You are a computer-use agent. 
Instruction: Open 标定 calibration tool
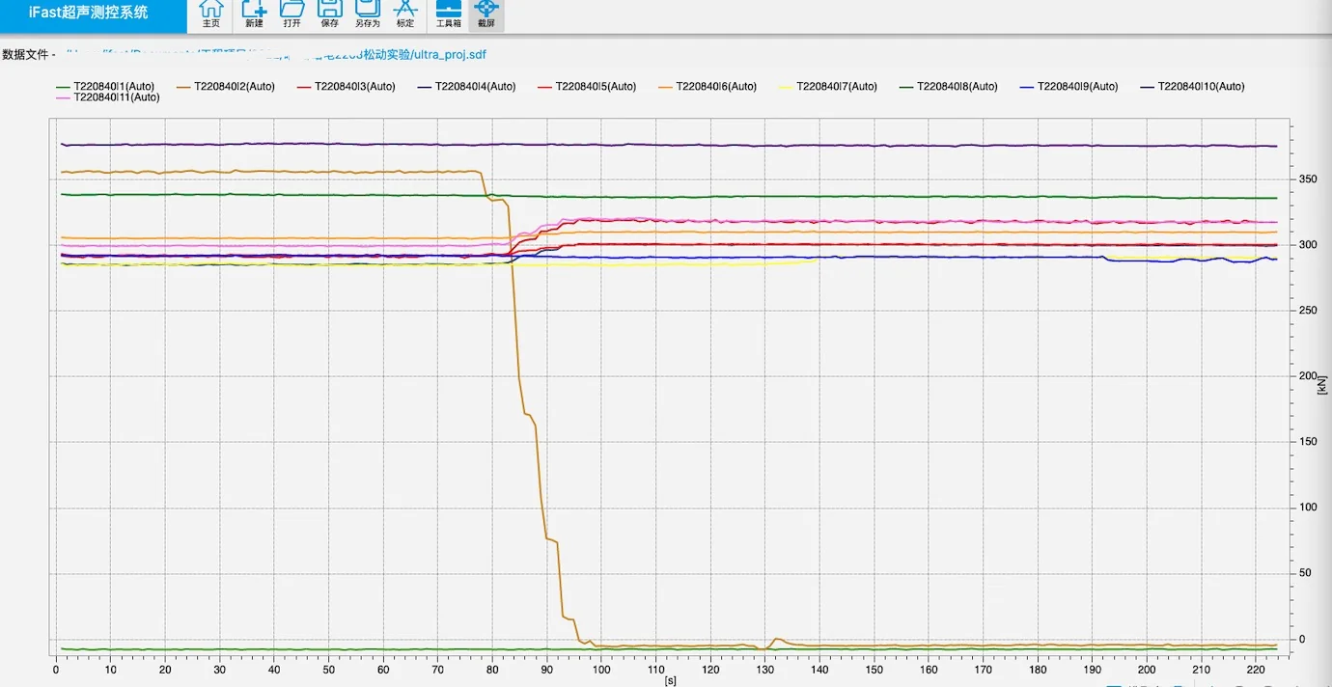click(x=405, y=14)
